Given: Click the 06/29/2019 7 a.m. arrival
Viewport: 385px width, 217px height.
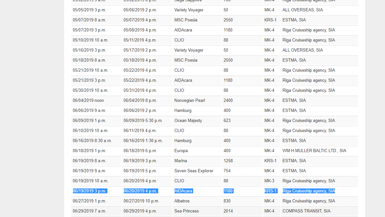Looking at the screenshot, I should 89,211.
